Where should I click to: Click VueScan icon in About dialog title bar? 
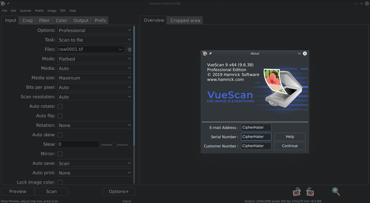coord(205,53)
